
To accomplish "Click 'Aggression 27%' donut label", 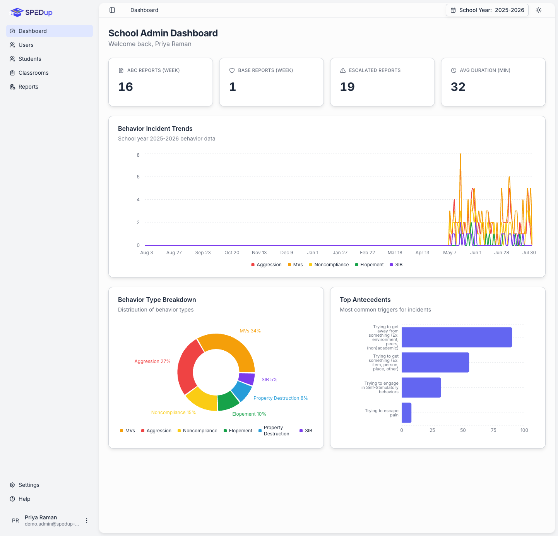I will [x=152, y=361].
